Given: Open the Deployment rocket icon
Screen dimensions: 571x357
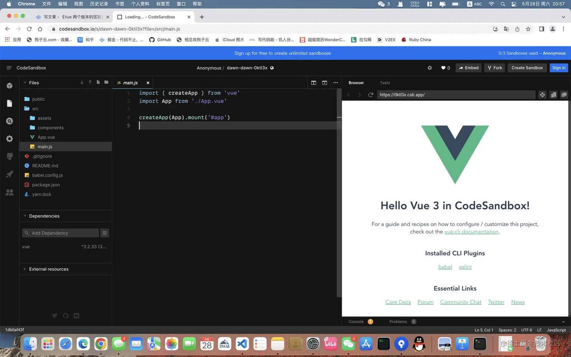Looking at the screenshot, I should [9, 174].
